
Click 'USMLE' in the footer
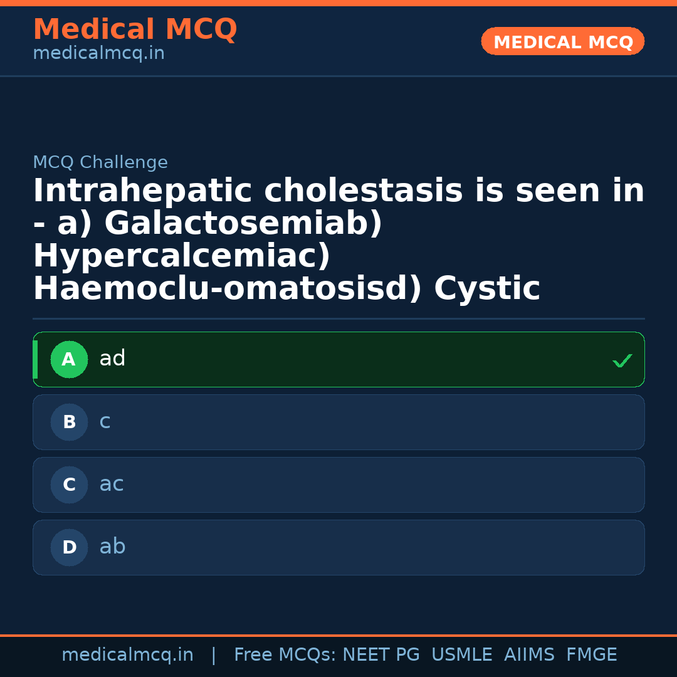tap(461, 655)
